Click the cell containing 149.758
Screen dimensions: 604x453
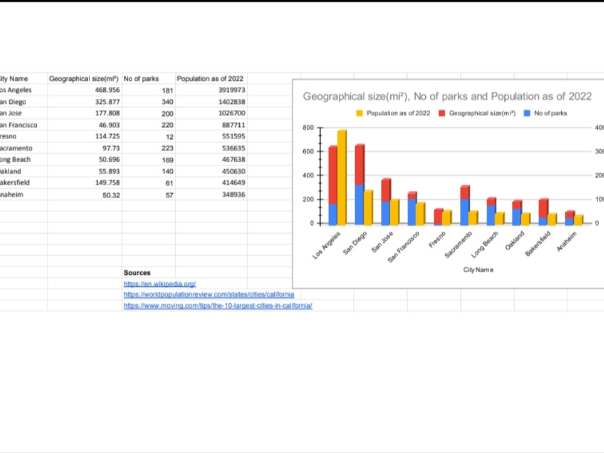pyautogui.click(x=85, y=182)
